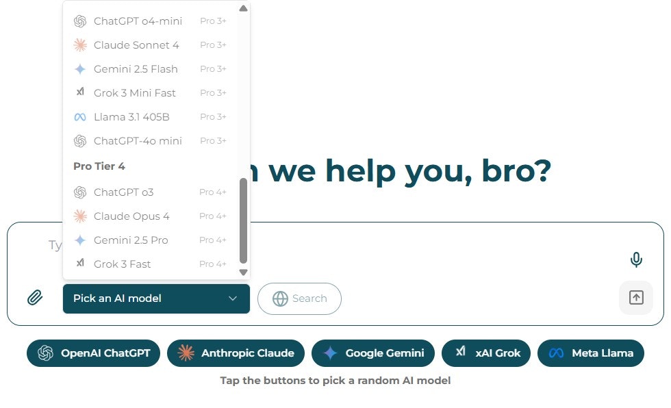The height and width of the screenshot is (408, 671).
Task: Click chevron on Pick an AI model
Action: click(233, 298)
